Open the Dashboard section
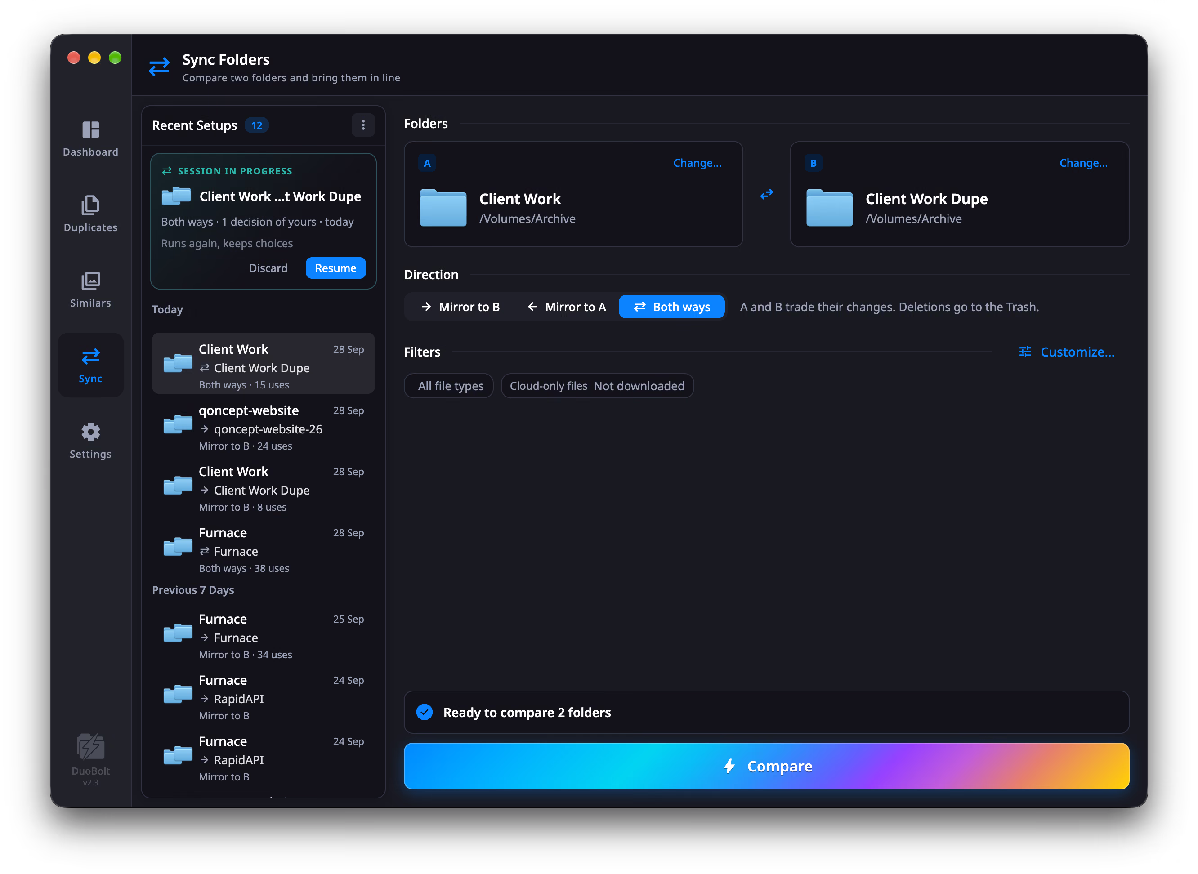1198x874 pixels. tap(90, 138)
